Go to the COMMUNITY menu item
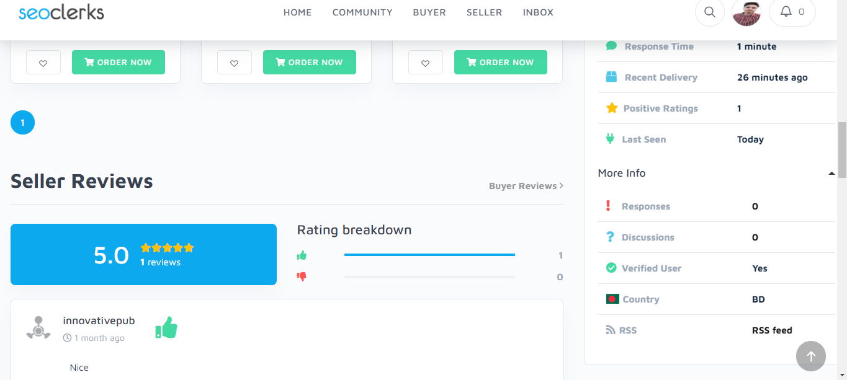 click(362, 12)
